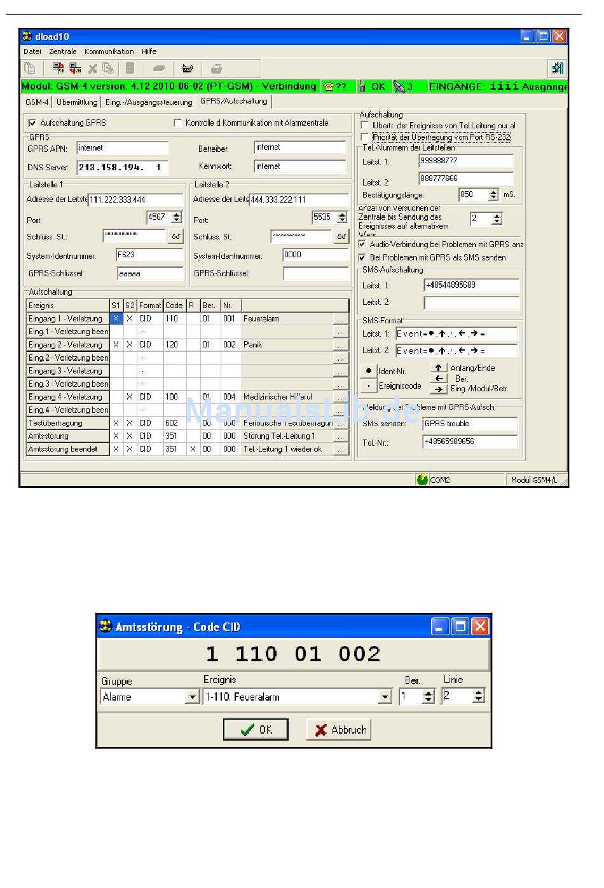Uncheck Bei Problemen mit GPRS als SMS senden
604x888 pixels.
click(x=362, y=258)
